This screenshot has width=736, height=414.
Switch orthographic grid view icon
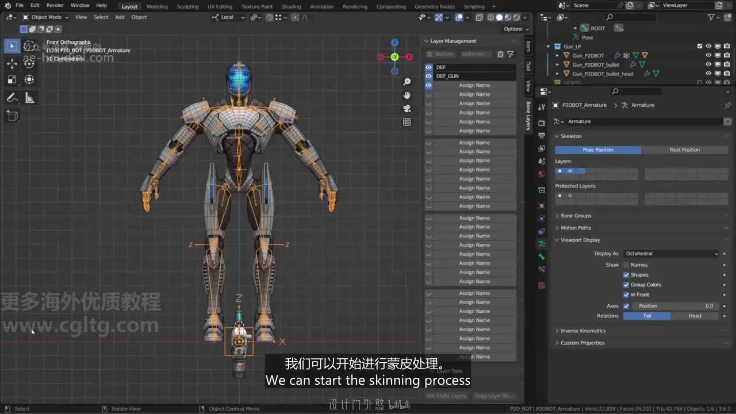[x=407, y=122]
